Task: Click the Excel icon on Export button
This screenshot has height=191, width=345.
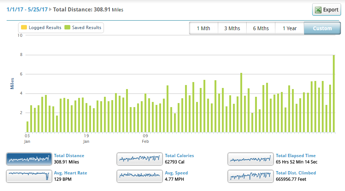Action: (x=318, y=10)
